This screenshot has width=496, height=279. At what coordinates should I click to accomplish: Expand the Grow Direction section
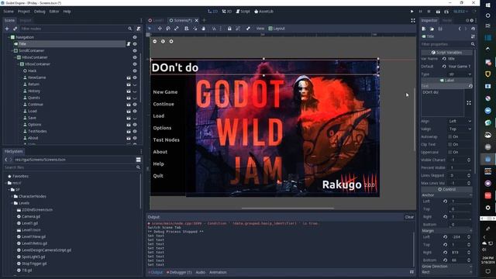click(x=446, y=267)
